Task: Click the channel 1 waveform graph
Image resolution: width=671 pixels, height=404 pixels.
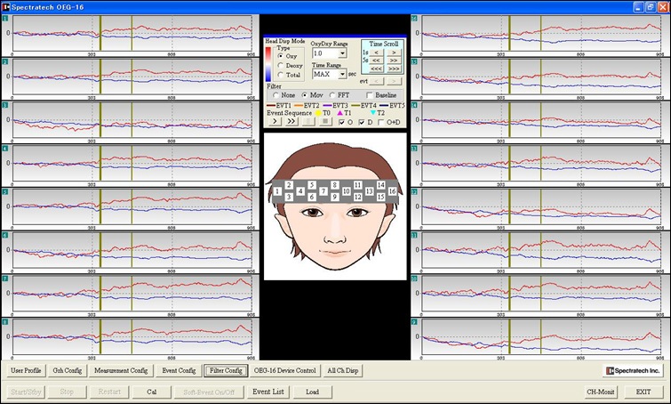Action: coord(132,34)
